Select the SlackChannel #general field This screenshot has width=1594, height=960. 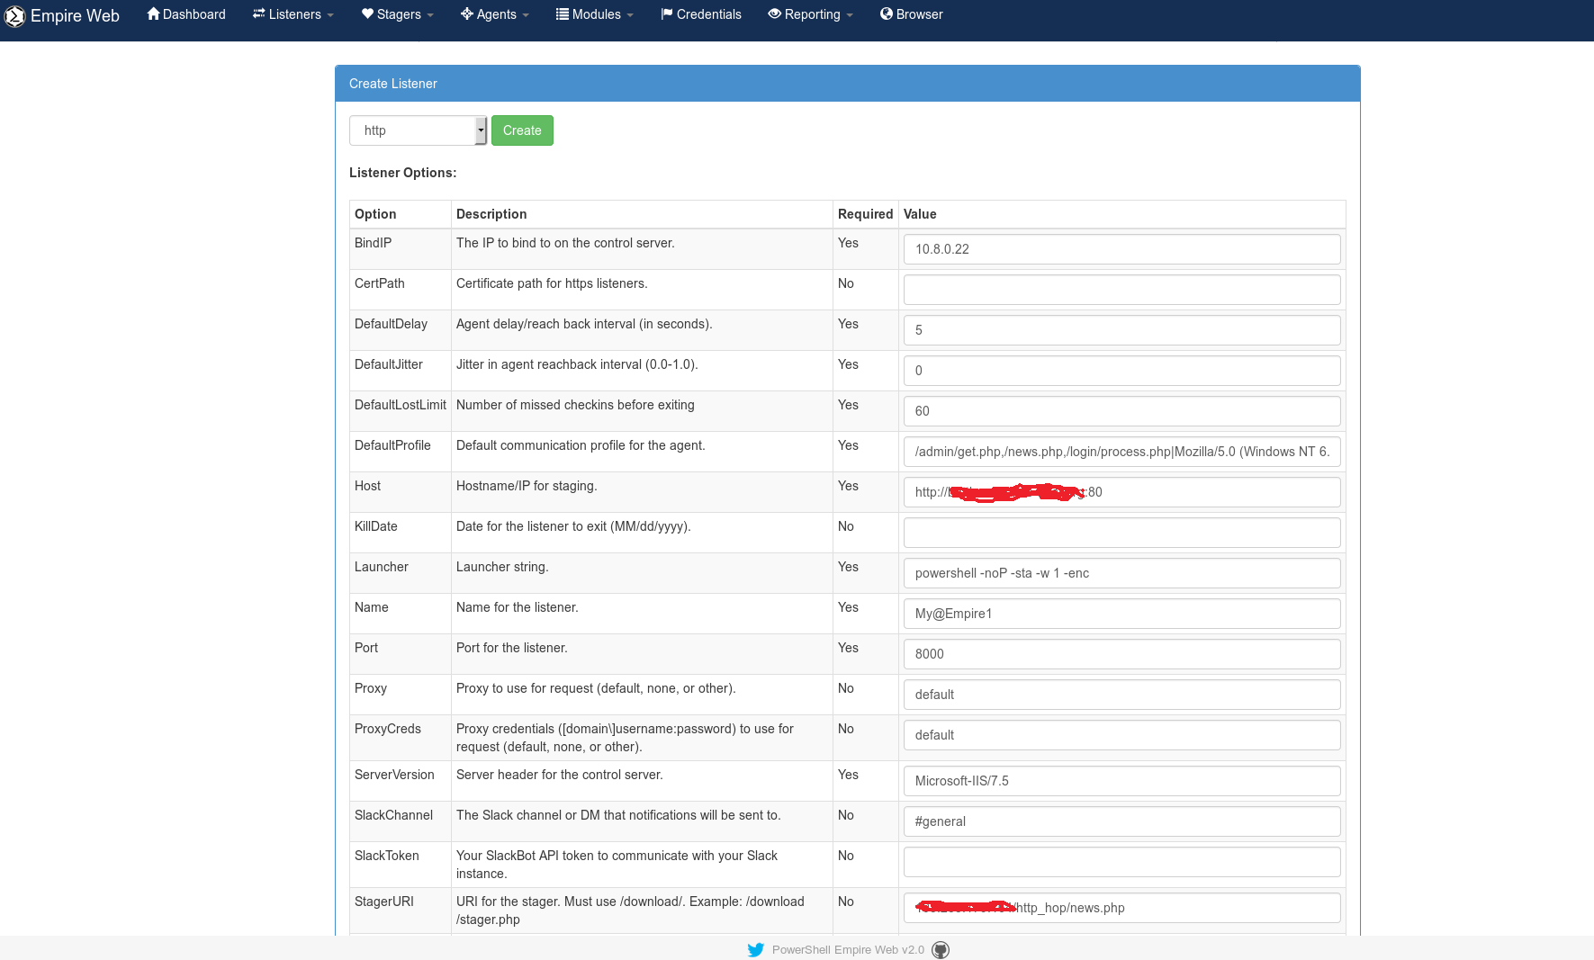pyautogui.click(x=1121, y=821)
